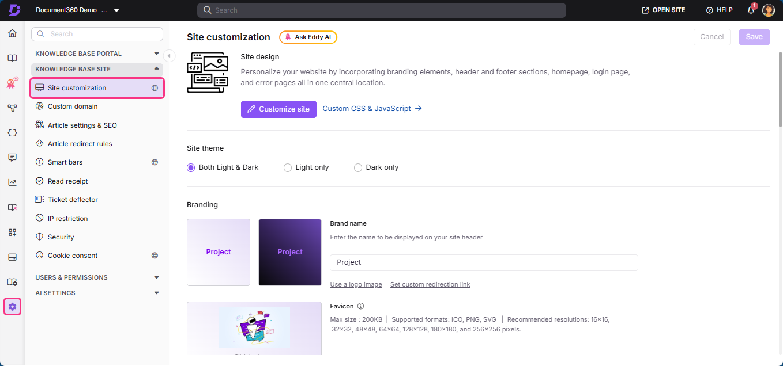Click the Ask Eddy AI button

tap(308, 37)
